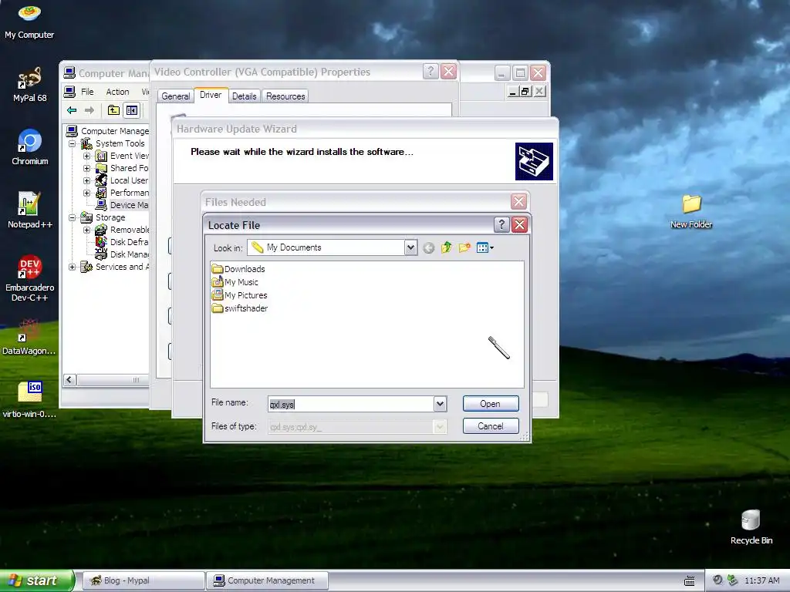Open the Embarcadero Dev-C++ desktop icon

[30, 278]
